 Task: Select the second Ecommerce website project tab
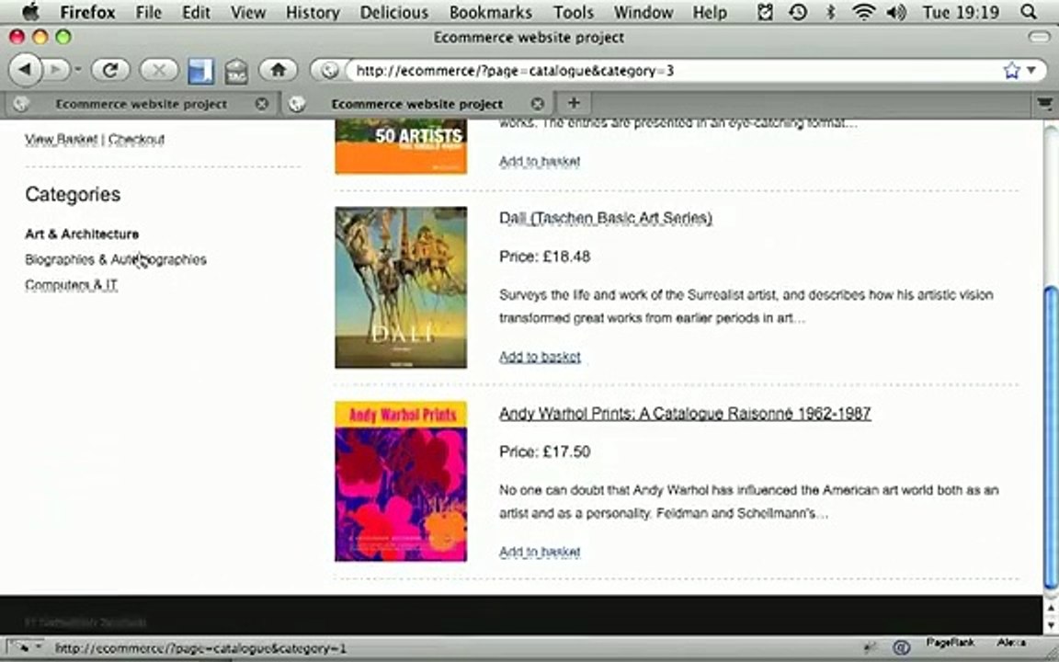point(416,104)
